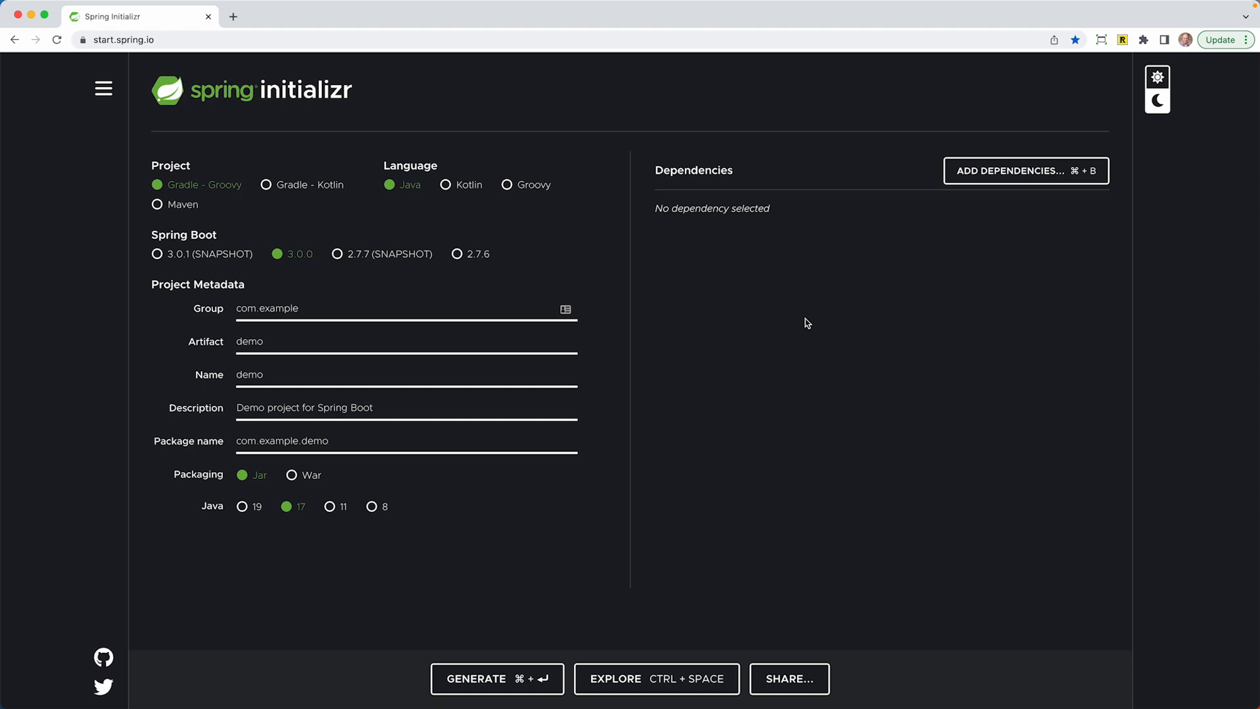
Task: Choose Kotlin as the language
Action: pos(445,185)
